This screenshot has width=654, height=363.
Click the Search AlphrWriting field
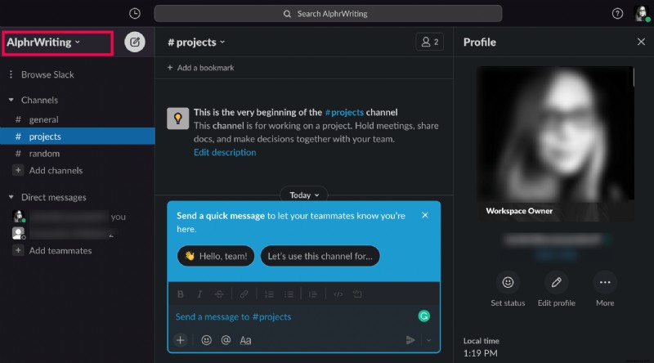point(328,14)
